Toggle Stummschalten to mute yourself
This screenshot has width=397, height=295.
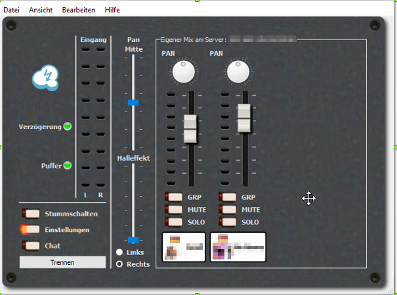click(31, 214)
